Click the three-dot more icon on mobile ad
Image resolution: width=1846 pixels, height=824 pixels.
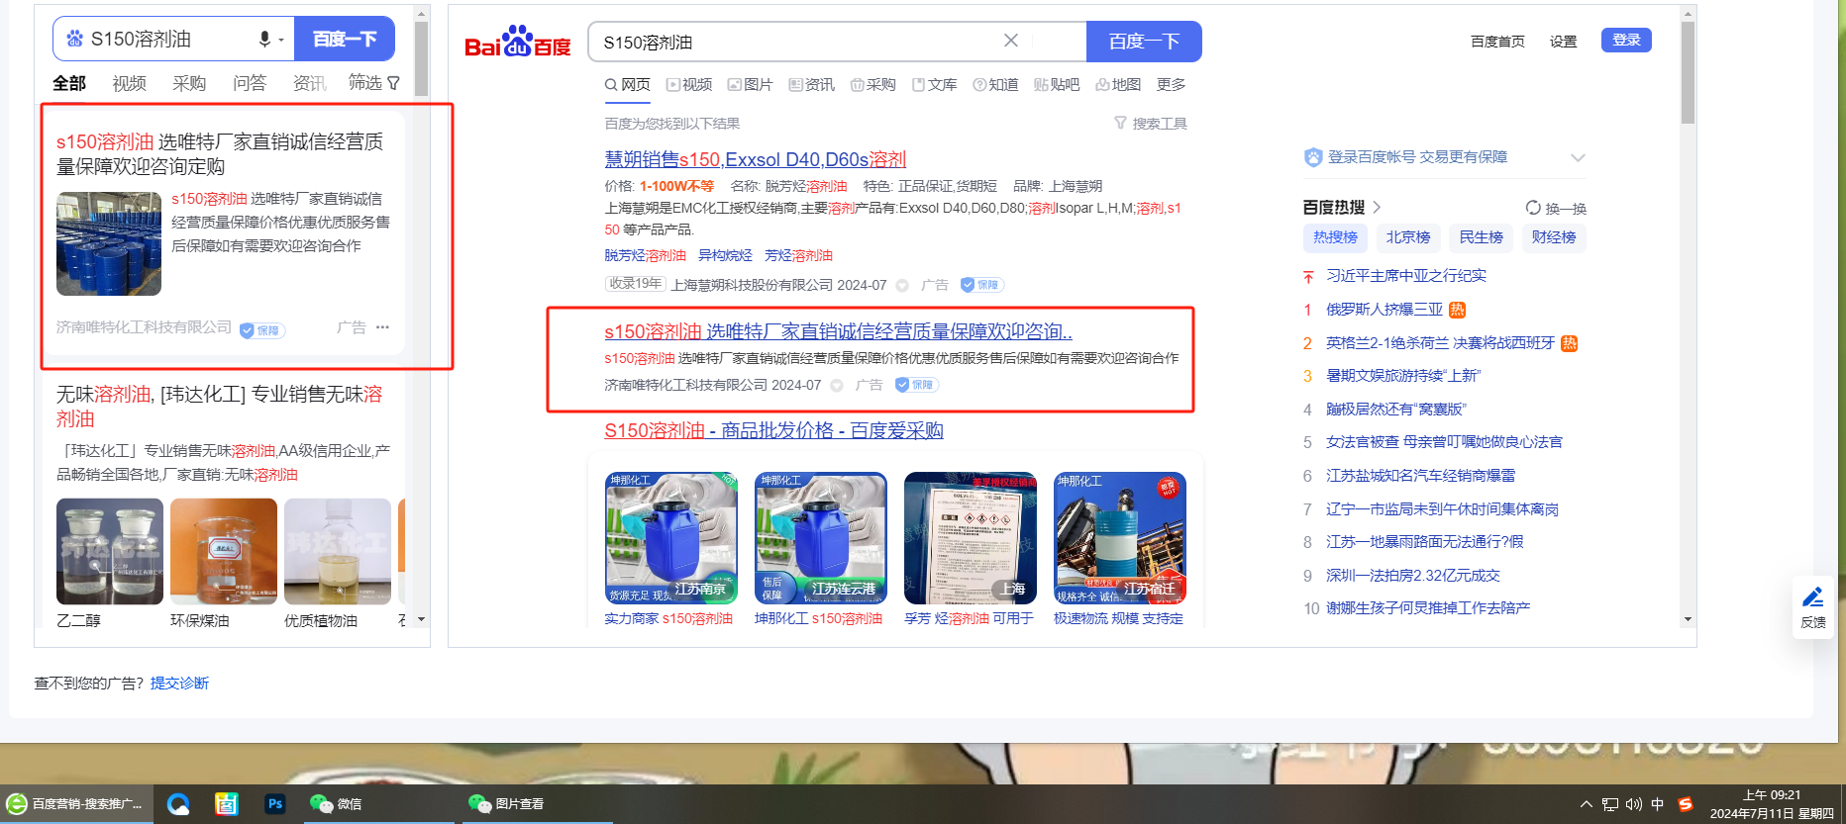[382, 327]
